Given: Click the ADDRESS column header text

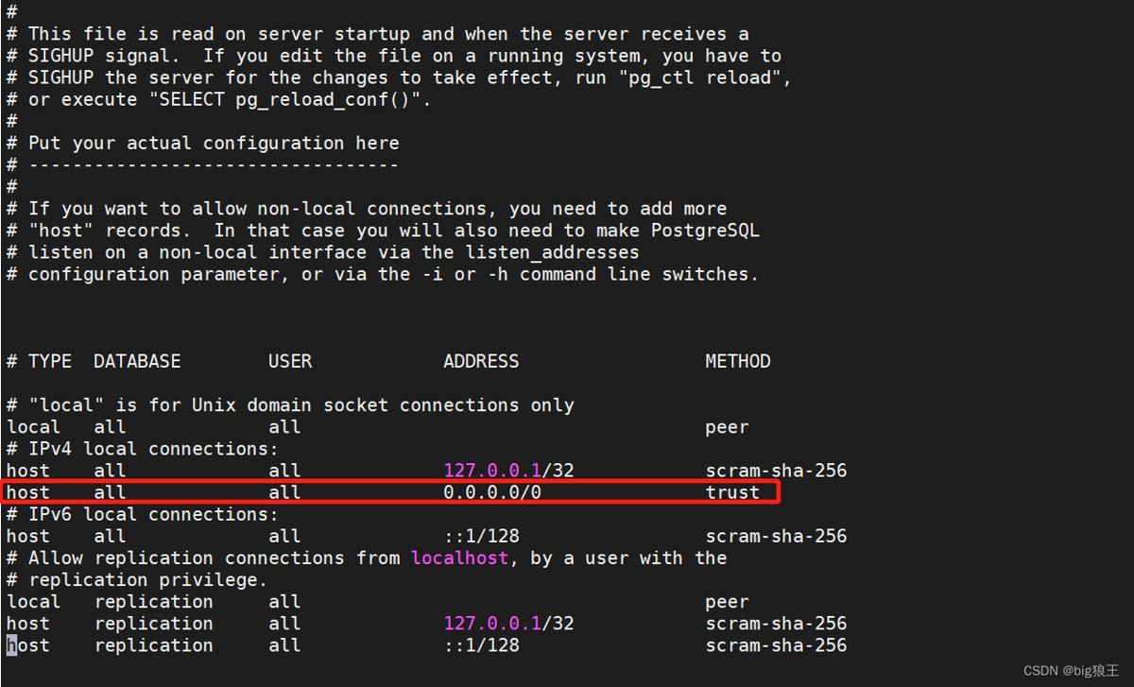Looking at the screenshot, I should [x=481, y=361].
